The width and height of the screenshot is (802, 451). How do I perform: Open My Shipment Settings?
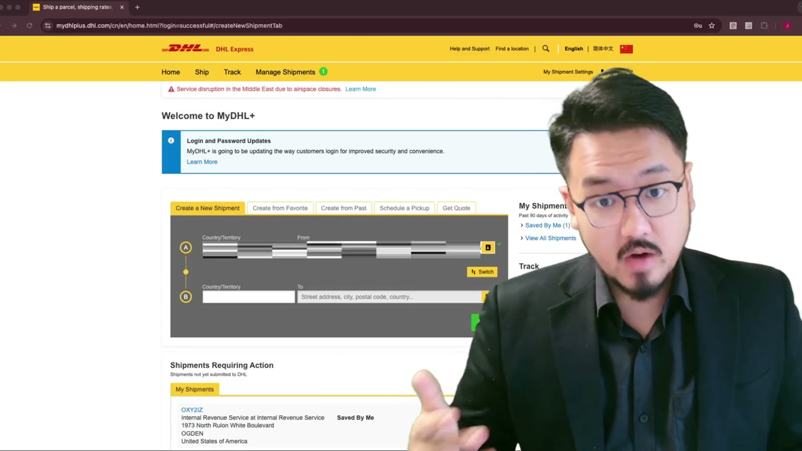click(x=568, y=72)
